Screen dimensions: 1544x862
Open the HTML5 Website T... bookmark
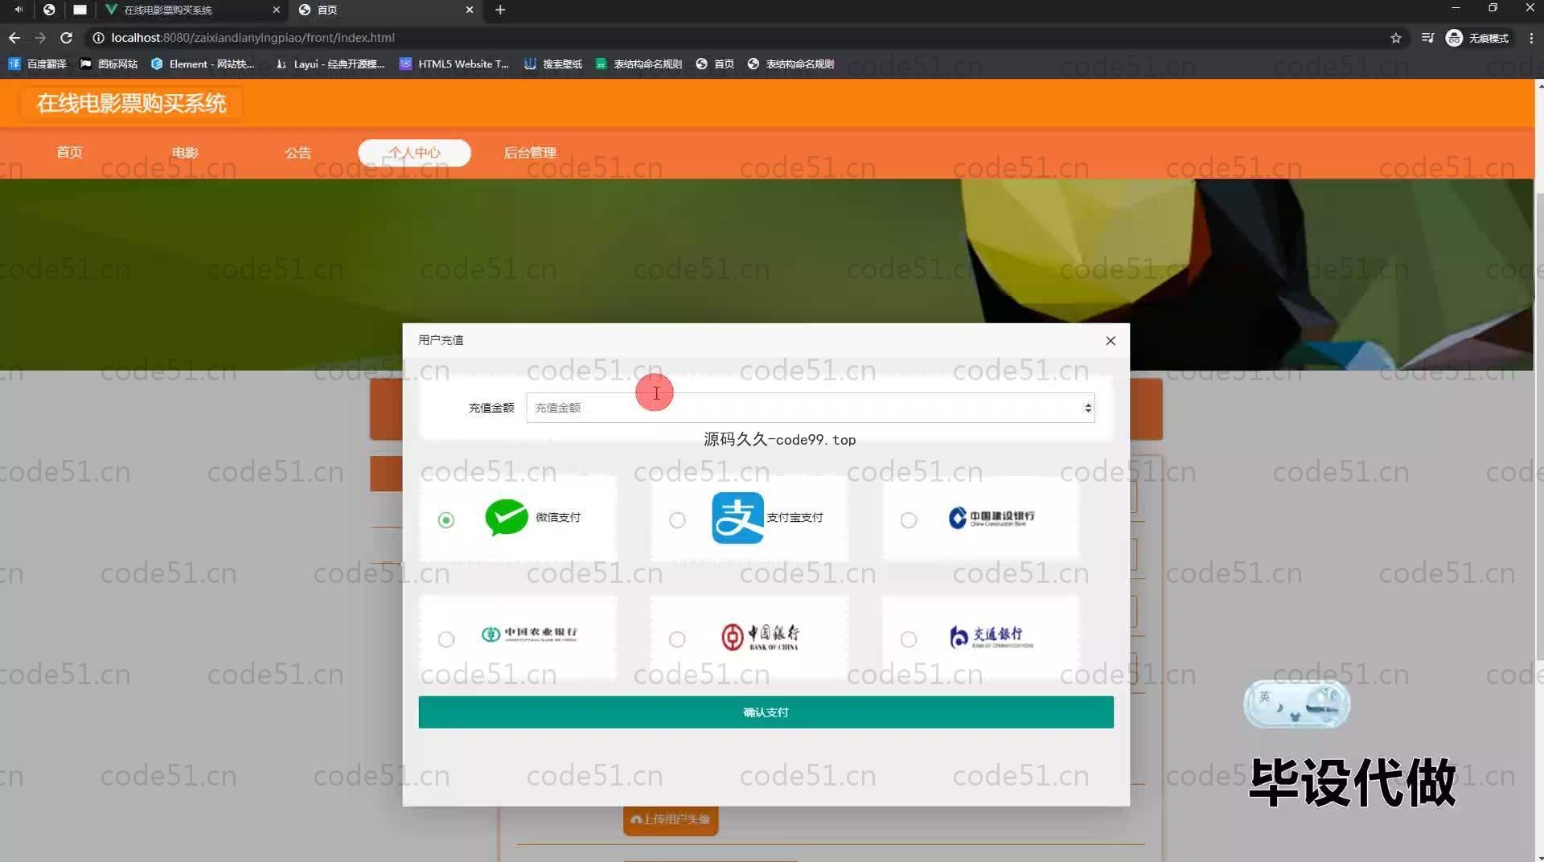click(x=454, y=64)
